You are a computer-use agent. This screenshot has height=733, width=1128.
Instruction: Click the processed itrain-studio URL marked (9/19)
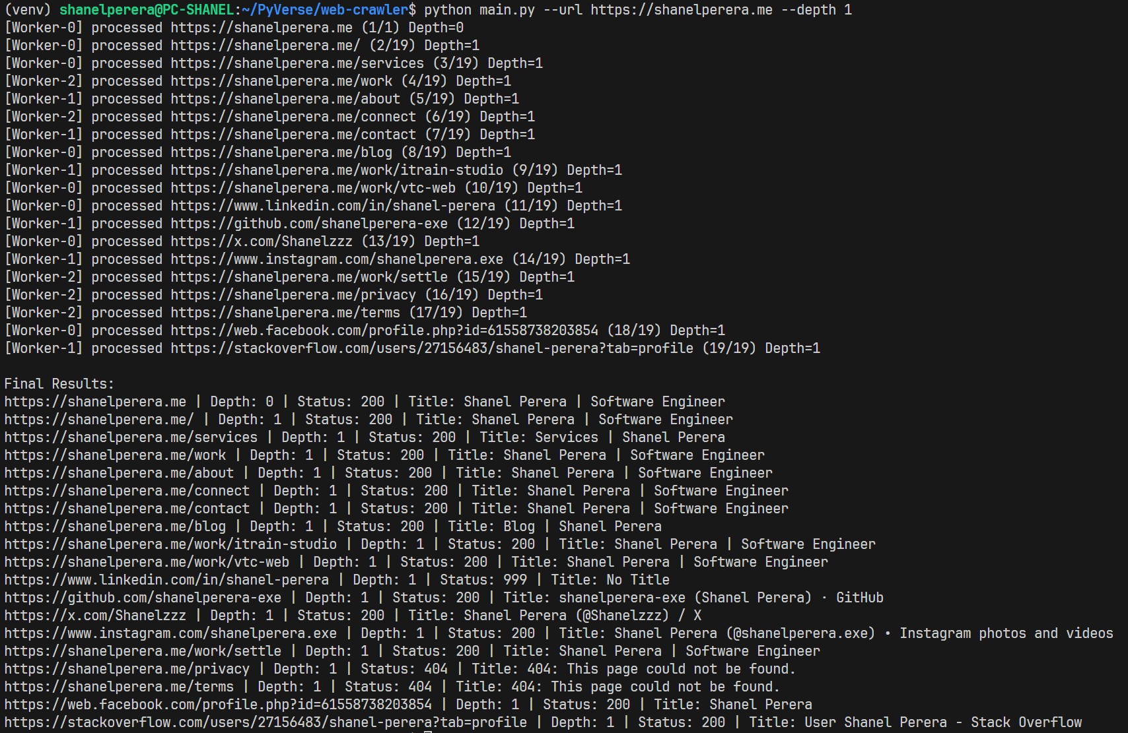click(x=337, y=170)
